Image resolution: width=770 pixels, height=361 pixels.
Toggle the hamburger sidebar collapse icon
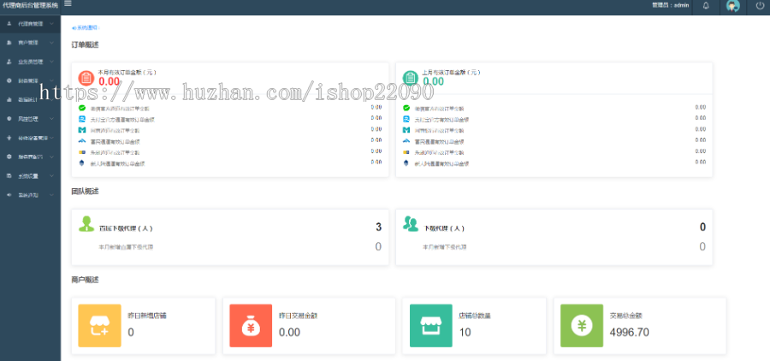pyautogui.click(x=68, y=4)
